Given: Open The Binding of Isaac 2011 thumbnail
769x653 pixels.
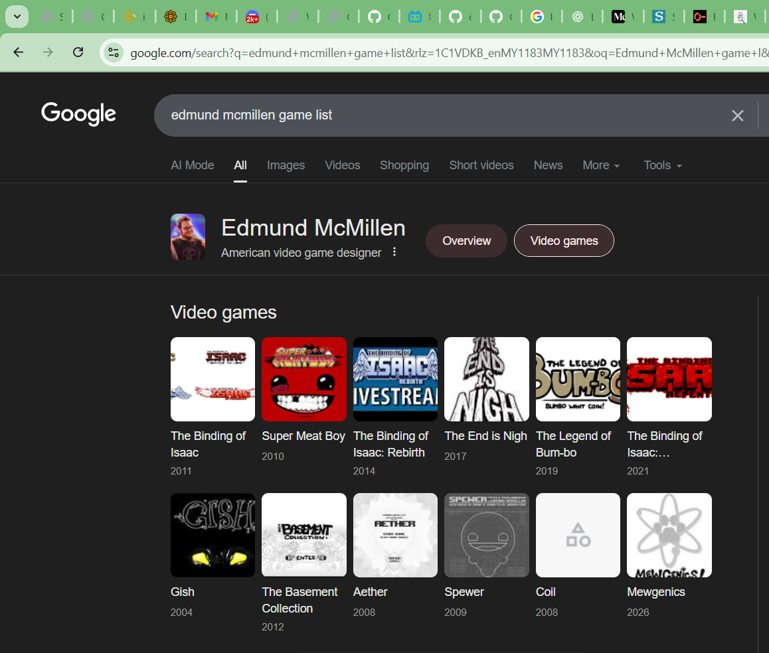Looking at the screenshot, I should [213, 379].
